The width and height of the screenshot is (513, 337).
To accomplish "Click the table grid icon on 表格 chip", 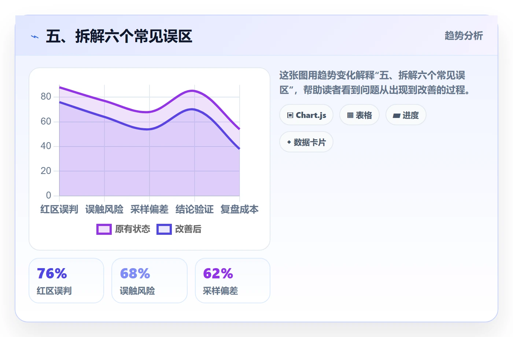I will coord(350,115).
